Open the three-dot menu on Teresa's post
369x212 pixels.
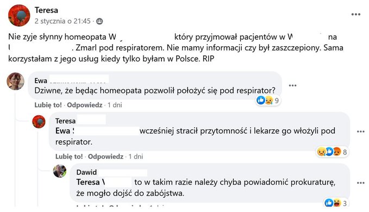point(355,14)
